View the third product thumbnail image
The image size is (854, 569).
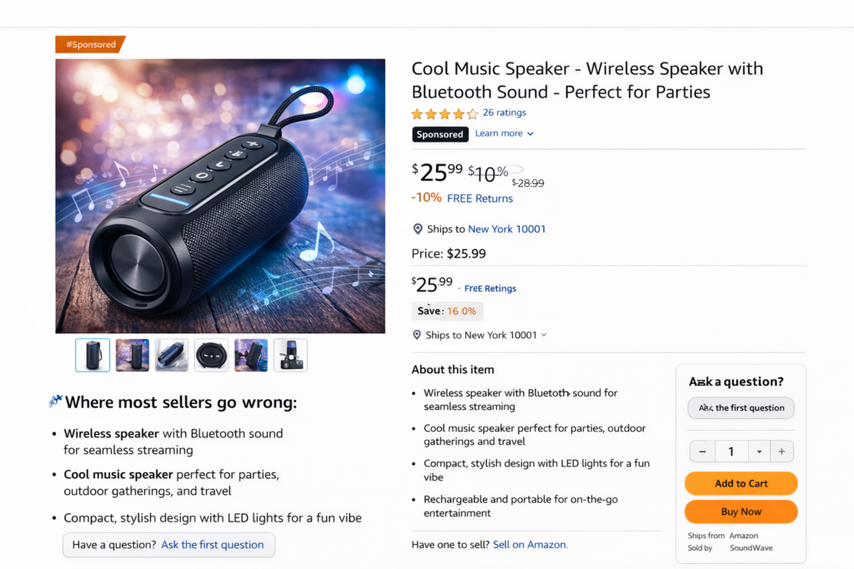[x=172, y=355]
